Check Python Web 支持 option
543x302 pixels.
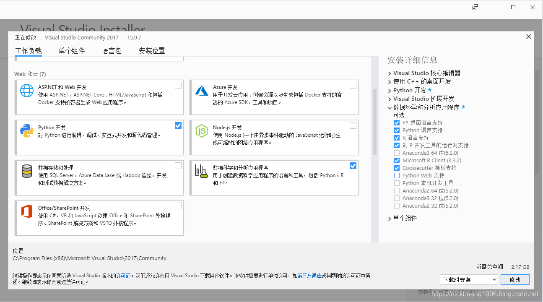[397, 176]
